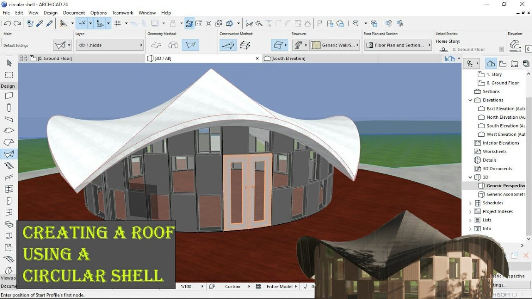Image resolution: width=532 pixels, height=299 pixels.
Task: Click the Redo arrow icon
Action: click(17, 24)
